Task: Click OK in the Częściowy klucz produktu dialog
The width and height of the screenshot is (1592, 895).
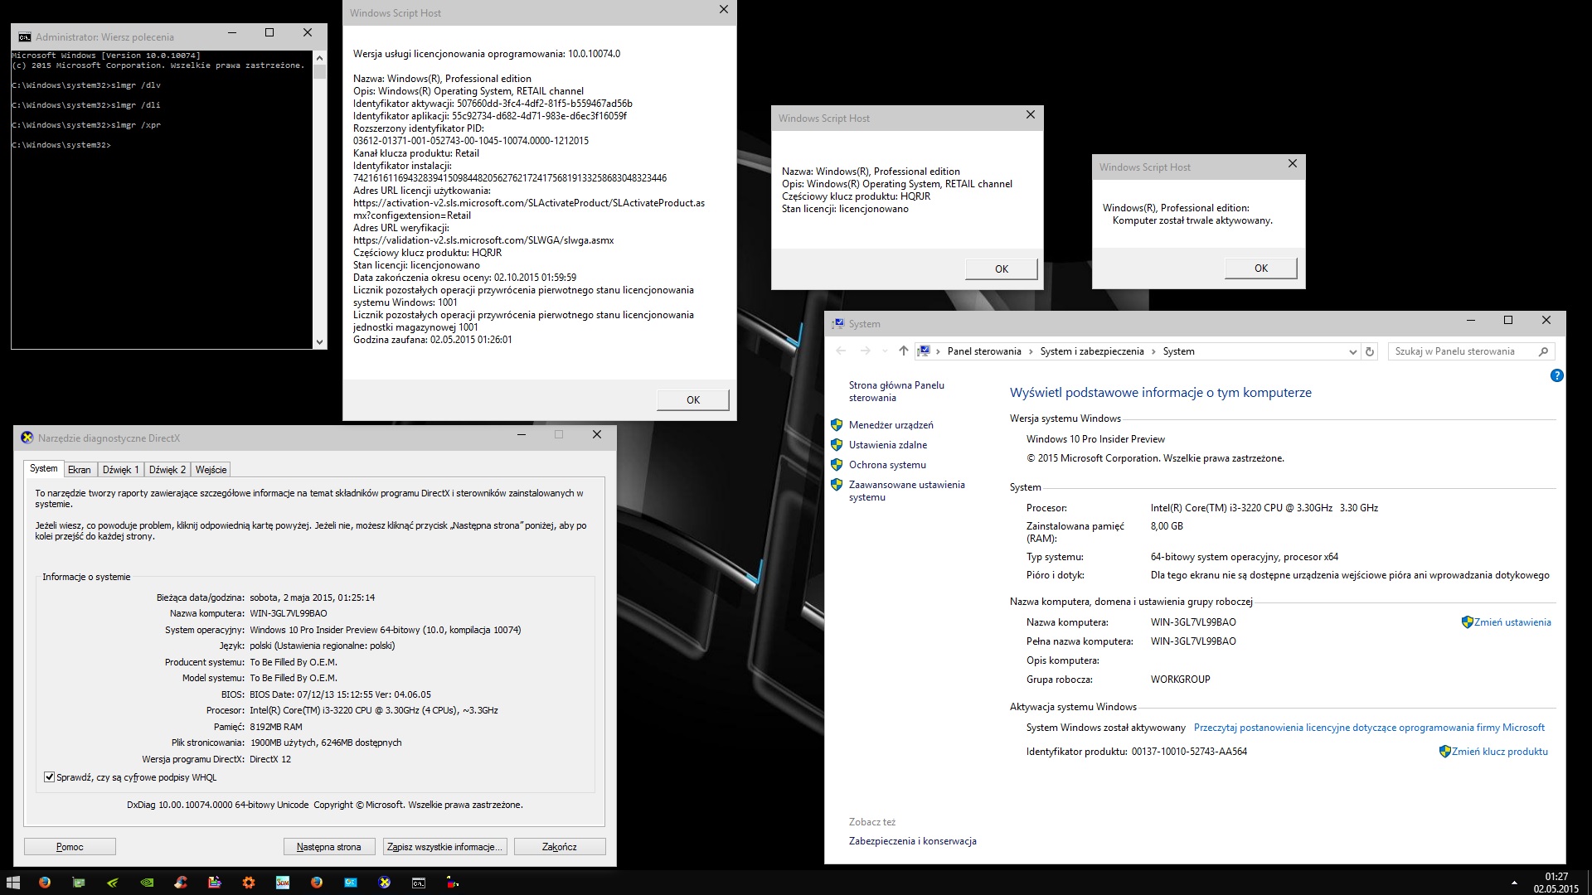Action: point(1002,268)
